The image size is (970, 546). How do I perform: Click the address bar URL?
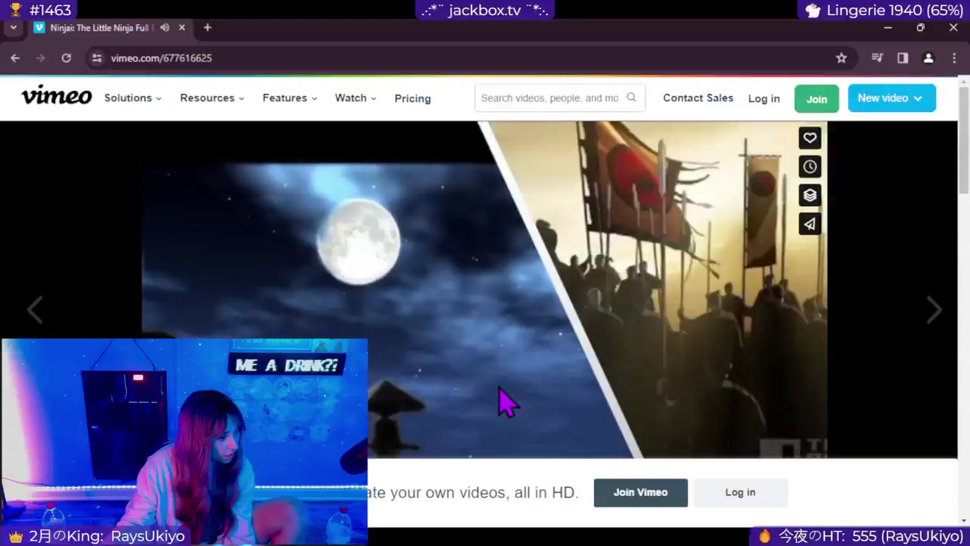pos(161,58)
